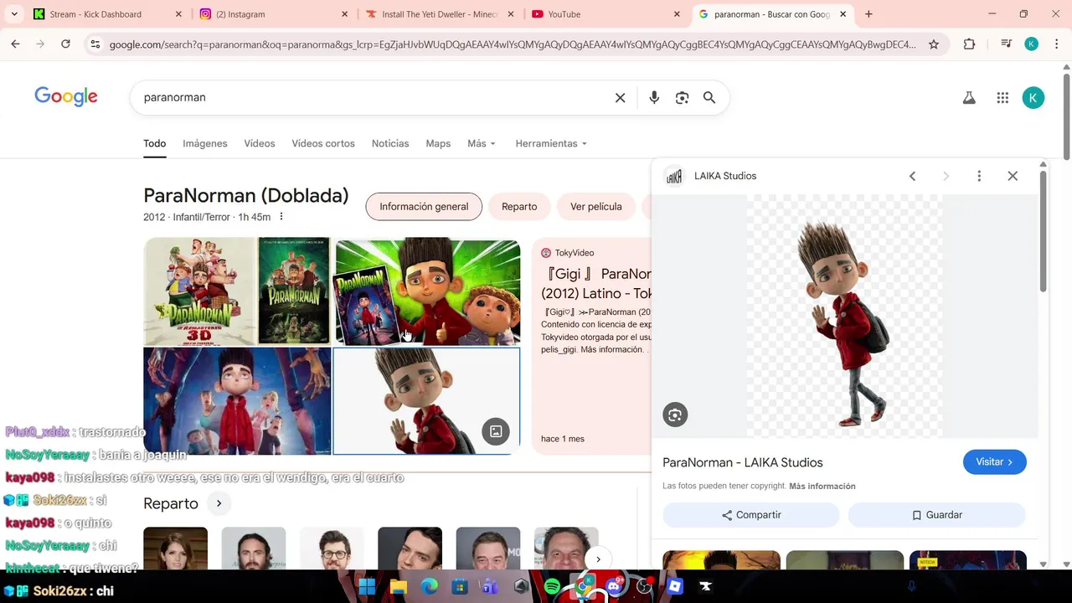Open Videos cortos tab

click(323, 143)
